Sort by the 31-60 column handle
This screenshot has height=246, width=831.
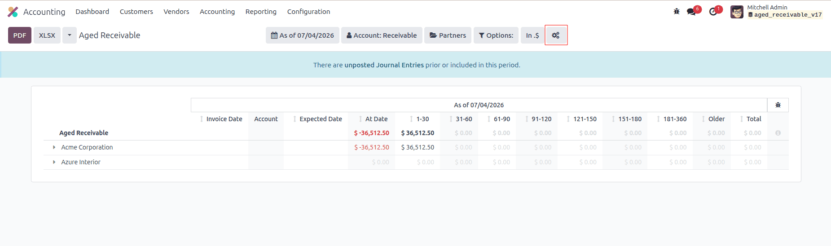point(451,119)
